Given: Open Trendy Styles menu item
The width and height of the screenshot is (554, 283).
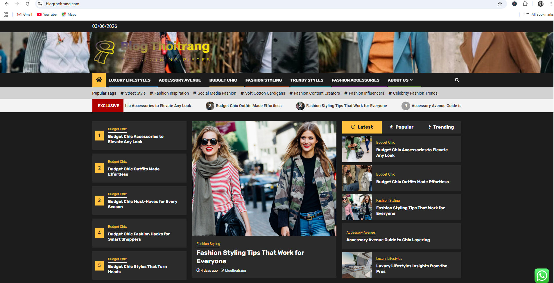Looking at the screenshot, I should click(307, 80).
